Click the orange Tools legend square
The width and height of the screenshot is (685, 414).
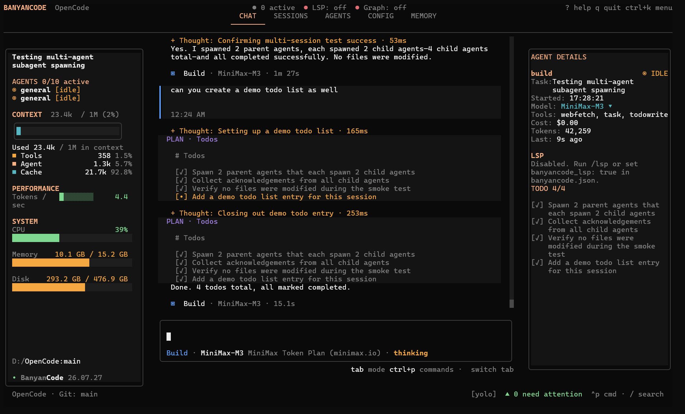pos(14,156)
